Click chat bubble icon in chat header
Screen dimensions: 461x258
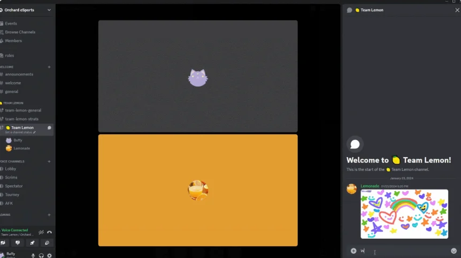(x=349, y=10)
